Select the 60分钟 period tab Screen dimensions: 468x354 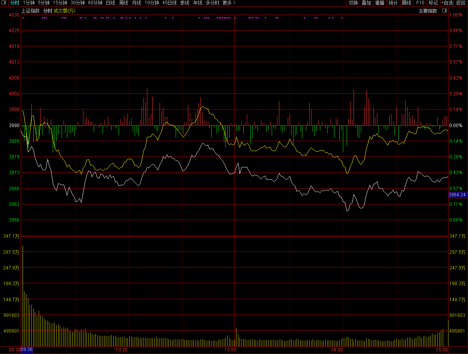[95, 3]
